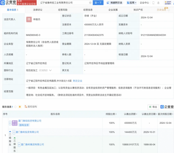Open the 应用 dropdown menu
The width and height of the screenshot is (174, 153).
click(132, 3)
